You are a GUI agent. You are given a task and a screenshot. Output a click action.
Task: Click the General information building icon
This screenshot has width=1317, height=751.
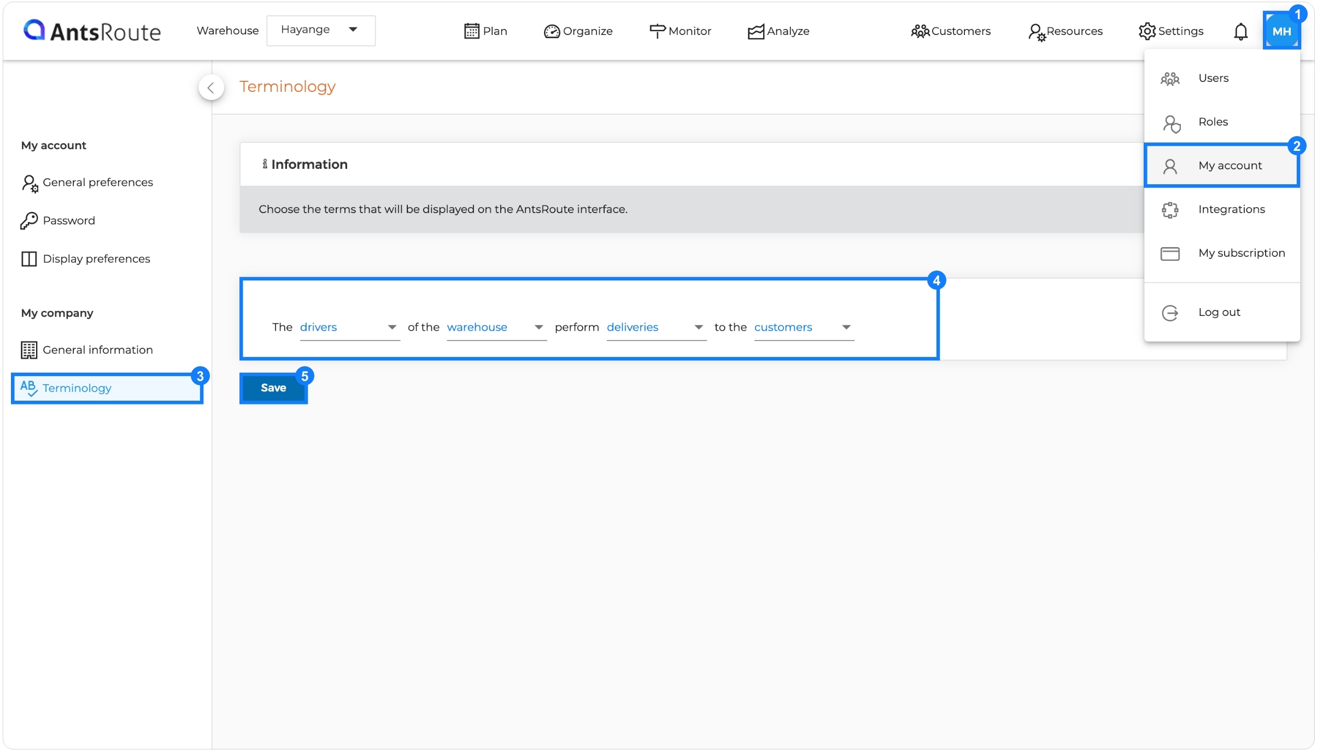[x=29, y=350]
